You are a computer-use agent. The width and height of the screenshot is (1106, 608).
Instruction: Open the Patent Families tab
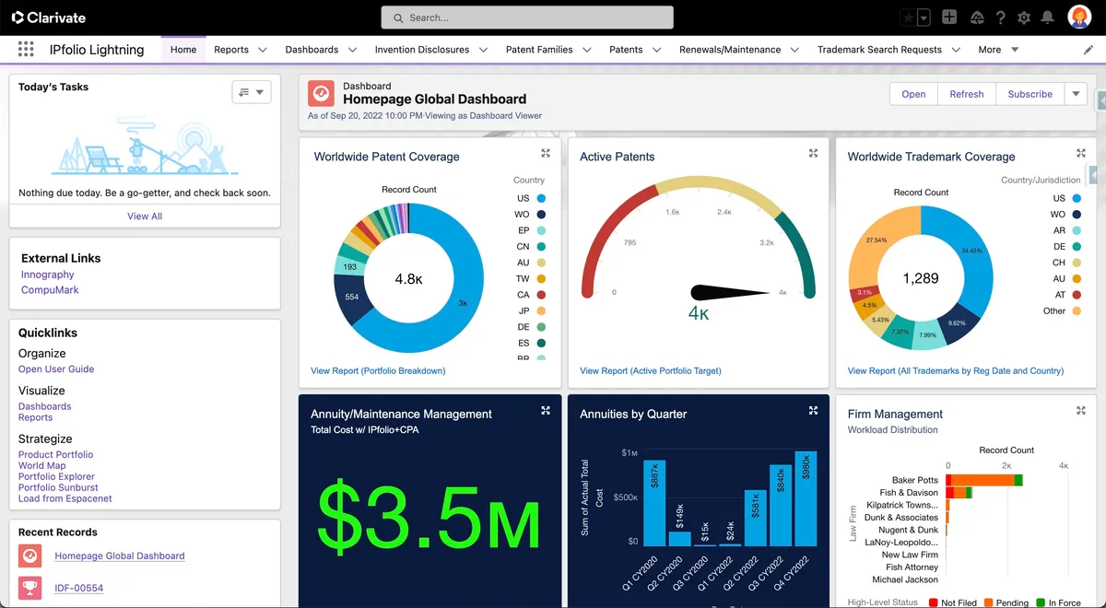539,50
